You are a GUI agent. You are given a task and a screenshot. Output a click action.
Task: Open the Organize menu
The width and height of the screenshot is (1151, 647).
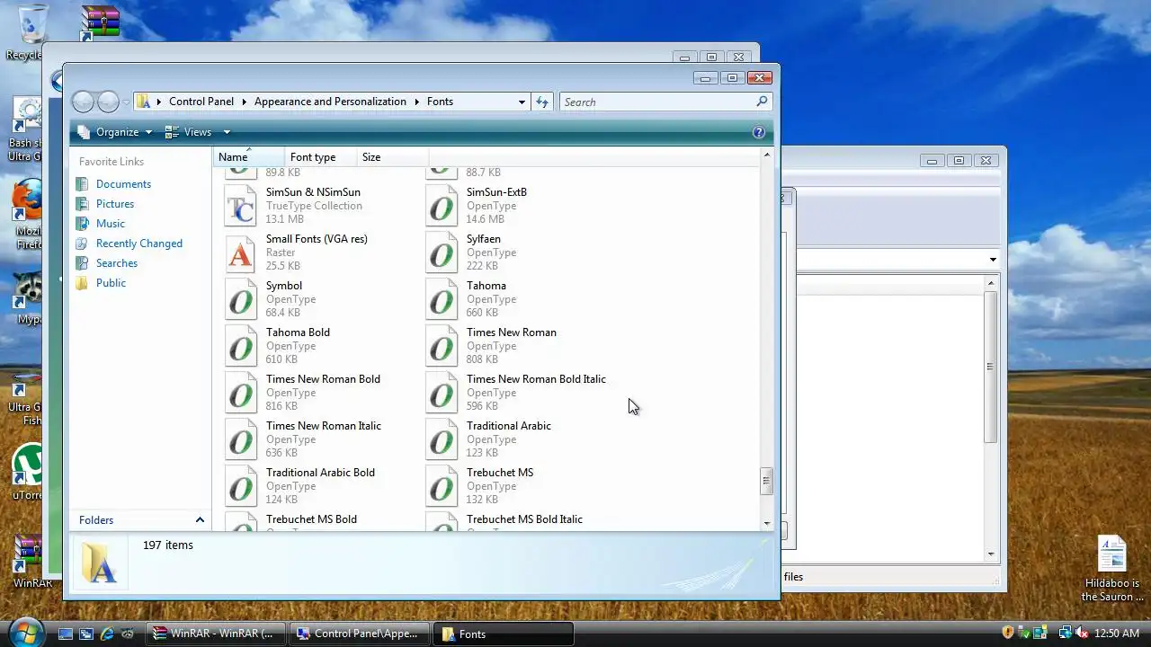pos(115,132)
